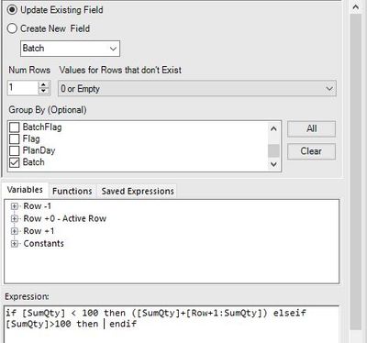Click the Num Rows label
The height and width of the screenshot is (343, 367).
tap(29, 70)
